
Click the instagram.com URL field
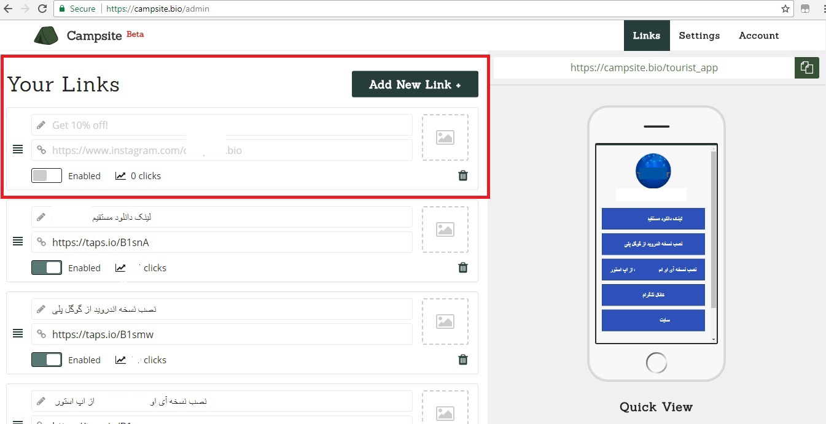pyautogui.click(x=222, y=150)
